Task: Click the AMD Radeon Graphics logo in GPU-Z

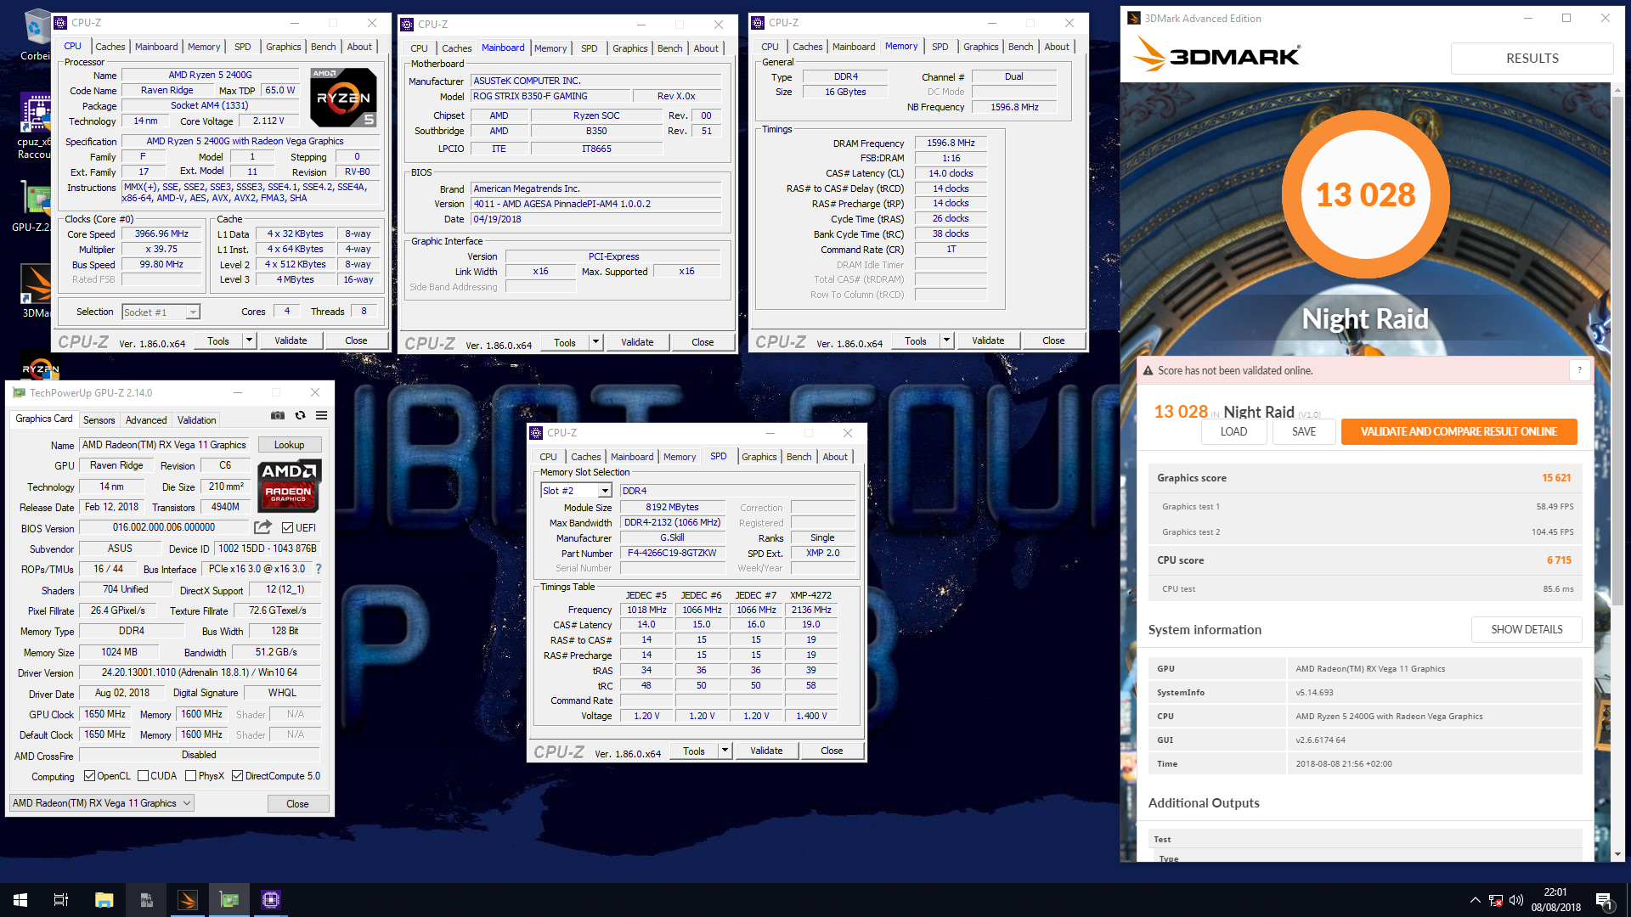Action: click(290, 487)
